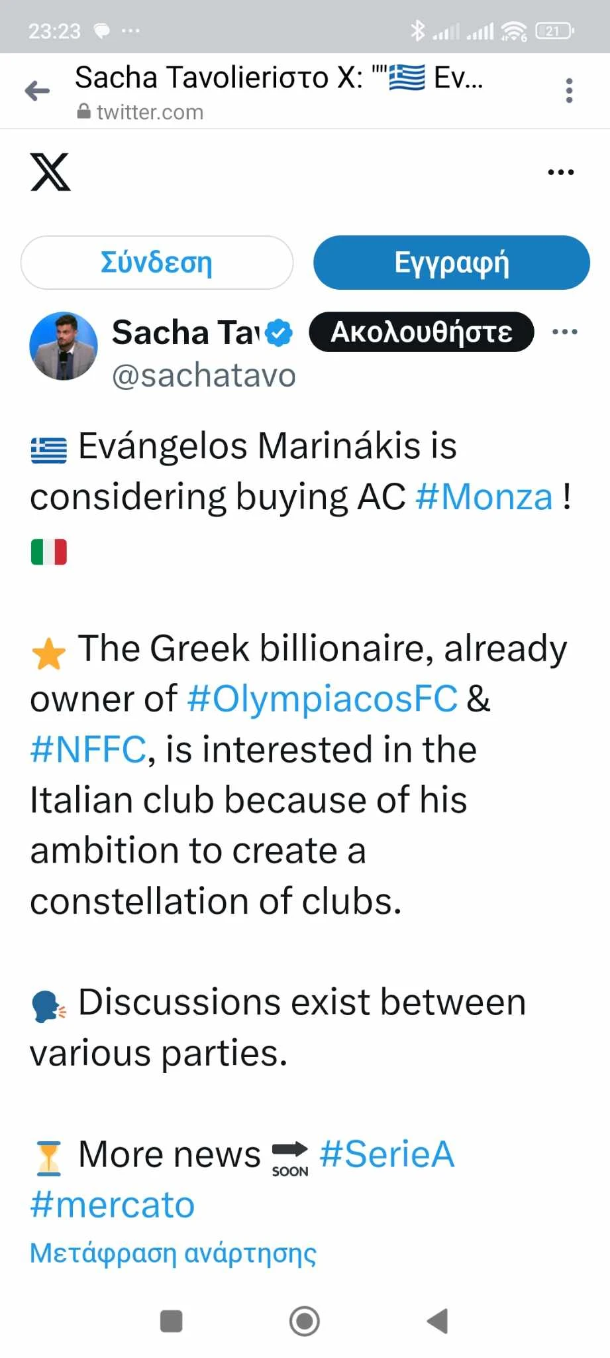Open the #OlympiacosFC hashtag
This screenshot has width=610, height=1358.
(323, 699)
